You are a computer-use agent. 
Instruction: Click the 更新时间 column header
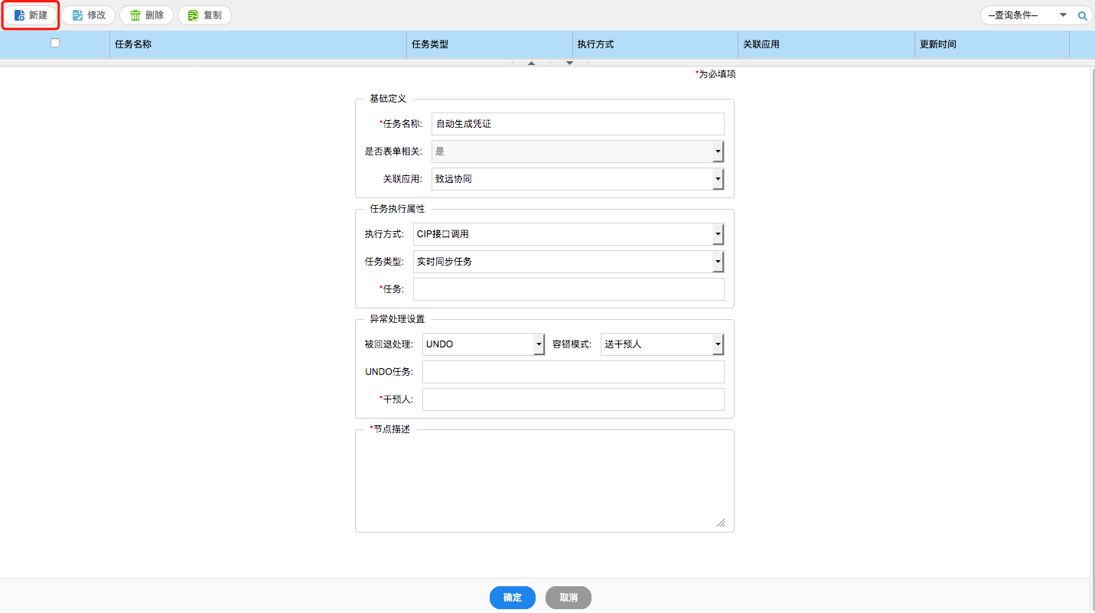coord(938,44)
